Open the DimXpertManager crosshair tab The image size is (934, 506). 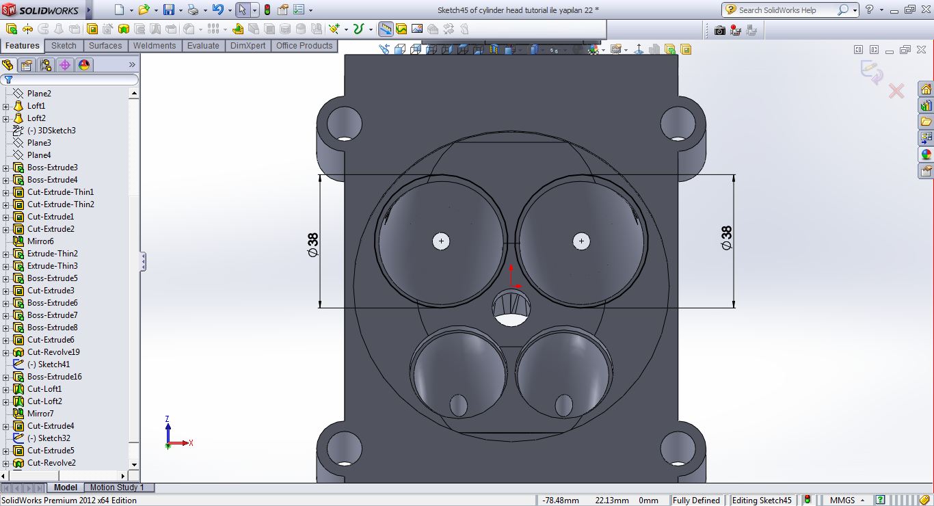click(65, 65)
